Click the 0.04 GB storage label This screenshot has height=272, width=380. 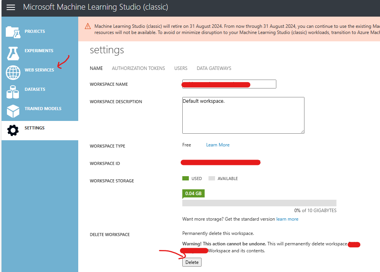coord(193,193)
